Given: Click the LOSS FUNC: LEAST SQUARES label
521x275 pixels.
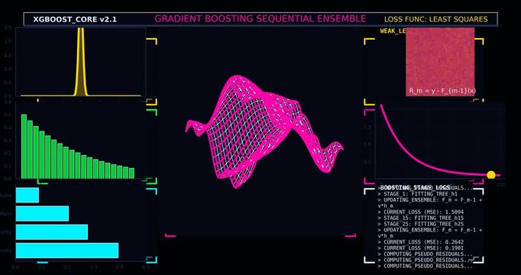Looking at the screenshot, I should point(436,19).
